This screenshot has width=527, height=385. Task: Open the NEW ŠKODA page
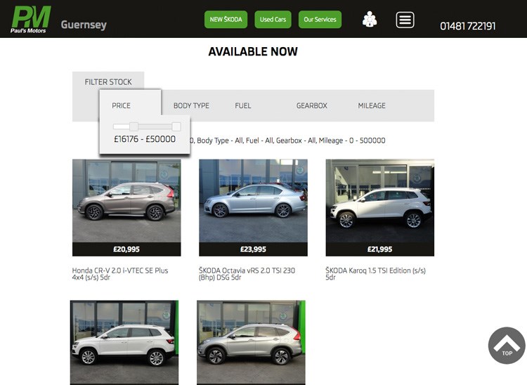226,20
